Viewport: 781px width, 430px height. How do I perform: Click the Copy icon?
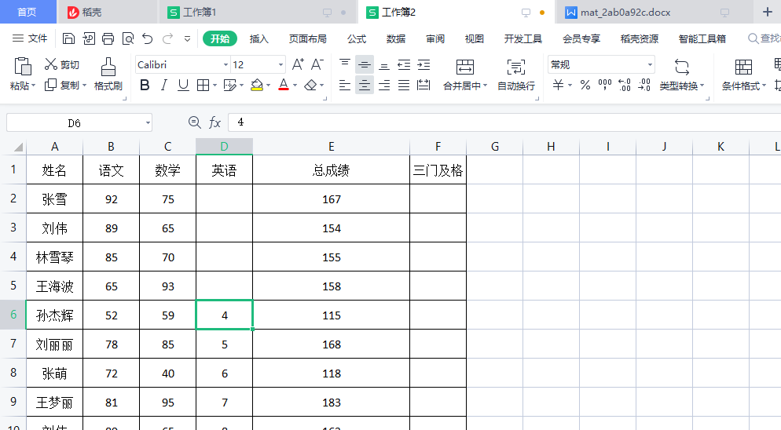pyautogui.click(x=50, y=85)
